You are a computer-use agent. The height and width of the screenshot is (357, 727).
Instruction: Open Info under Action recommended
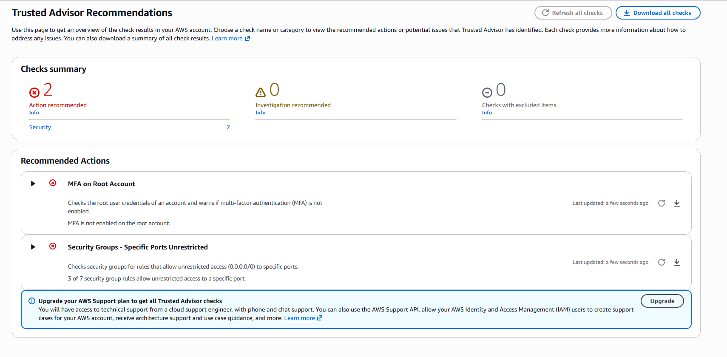pyautogui.click(x=34, y=113)
